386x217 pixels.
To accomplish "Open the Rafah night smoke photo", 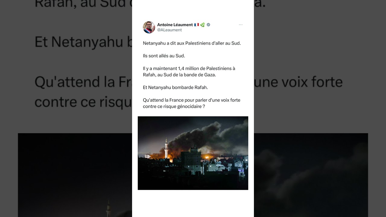I will [193, 153].
